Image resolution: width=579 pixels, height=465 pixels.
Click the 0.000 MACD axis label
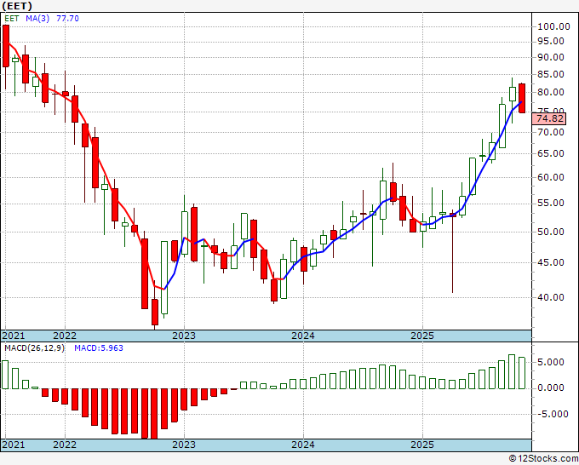click(x=551, y=387)
